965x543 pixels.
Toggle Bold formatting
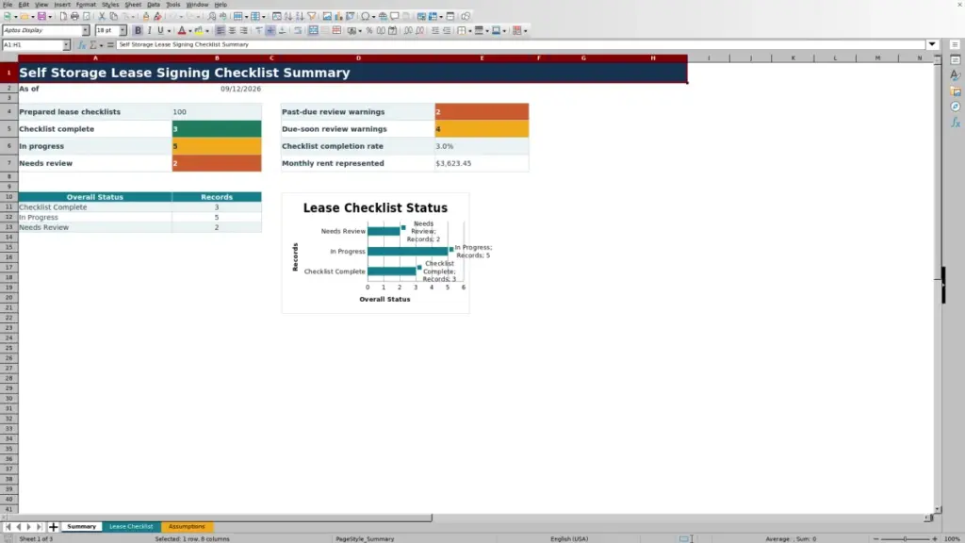[138, 31]
